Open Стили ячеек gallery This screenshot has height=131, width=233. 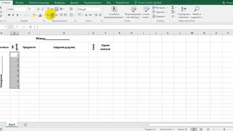coord(146,12)
